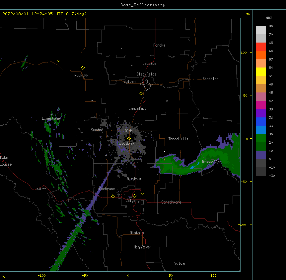Click the Okotoks town label
This screenshot has height=280, width=286.
coord(137,233)
